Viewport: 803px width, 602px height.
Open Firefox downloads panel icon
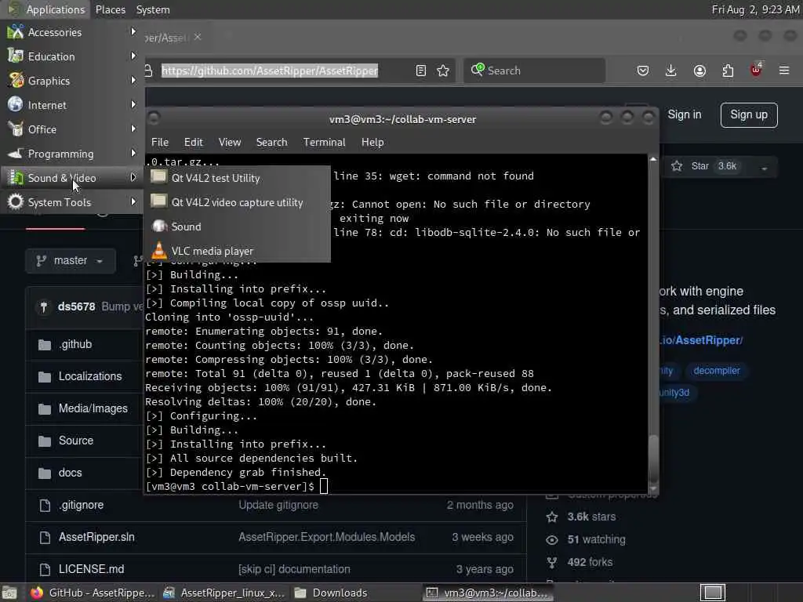671,71
